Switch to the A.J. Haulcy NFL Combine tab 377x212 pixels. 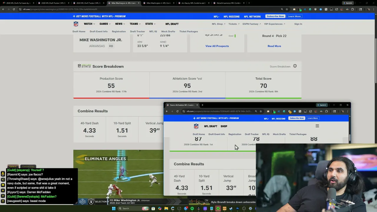(193, 3)
